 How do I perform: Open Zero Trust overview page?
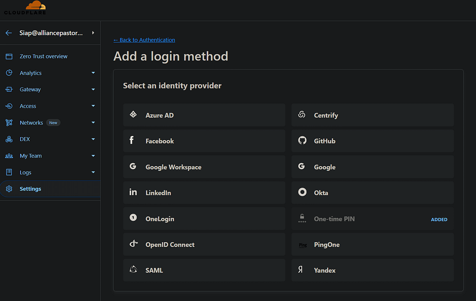pyautogui.click(x=43, y=56)
